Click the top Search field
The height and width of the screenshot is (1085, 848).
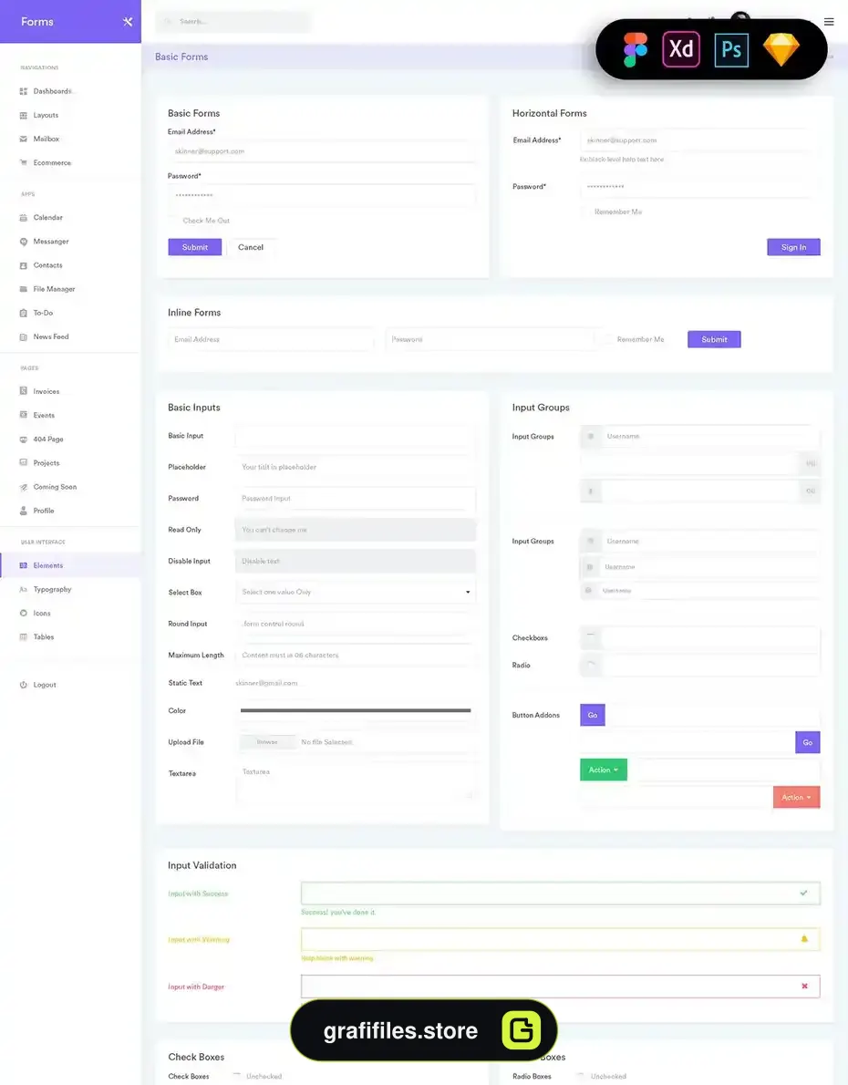point(233,22)
